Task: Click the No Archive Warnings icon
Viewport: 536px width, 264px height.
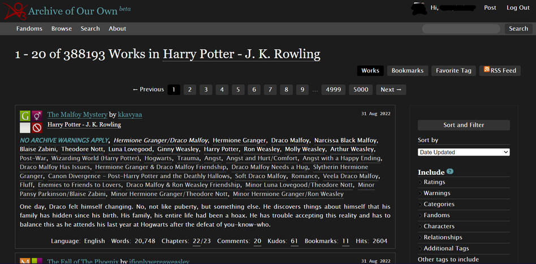Action: point(37,128)
